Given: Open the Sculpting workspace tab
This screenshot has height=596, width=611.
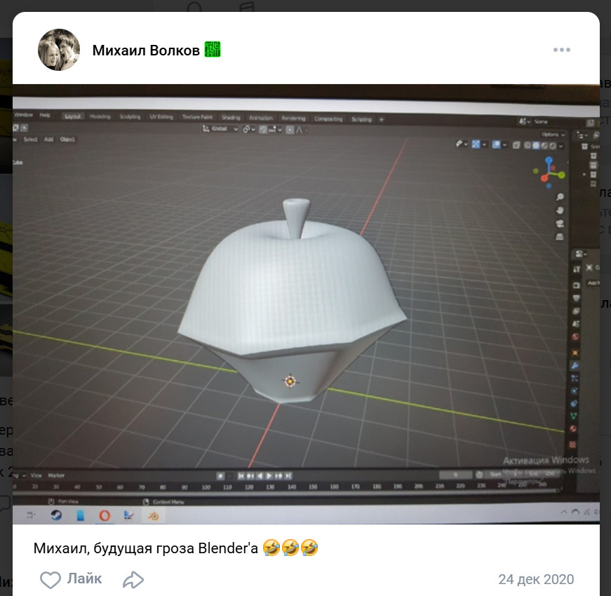Looking at the screenshot, I should [130, 117].
